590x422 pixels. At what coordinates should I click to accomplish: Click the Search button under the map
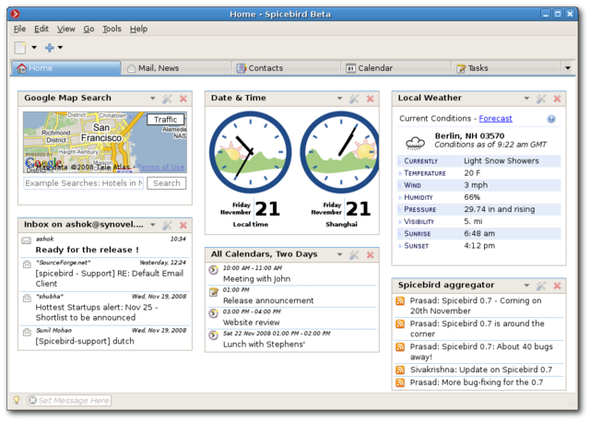166,183
